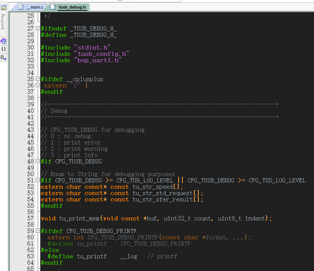Click the "bsp_uart1.h" include text
The image size is (314, 271).
tap(98, 60)
